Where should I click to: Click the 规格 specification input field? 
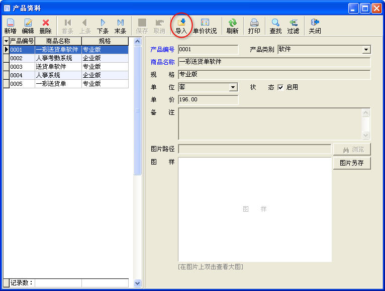[x=274, y=75]
